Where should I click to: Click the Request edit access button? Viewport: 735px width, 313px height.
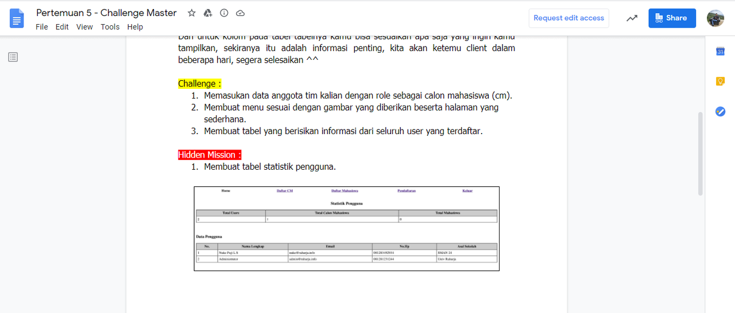pyautogui.click(x=568, y=18)
